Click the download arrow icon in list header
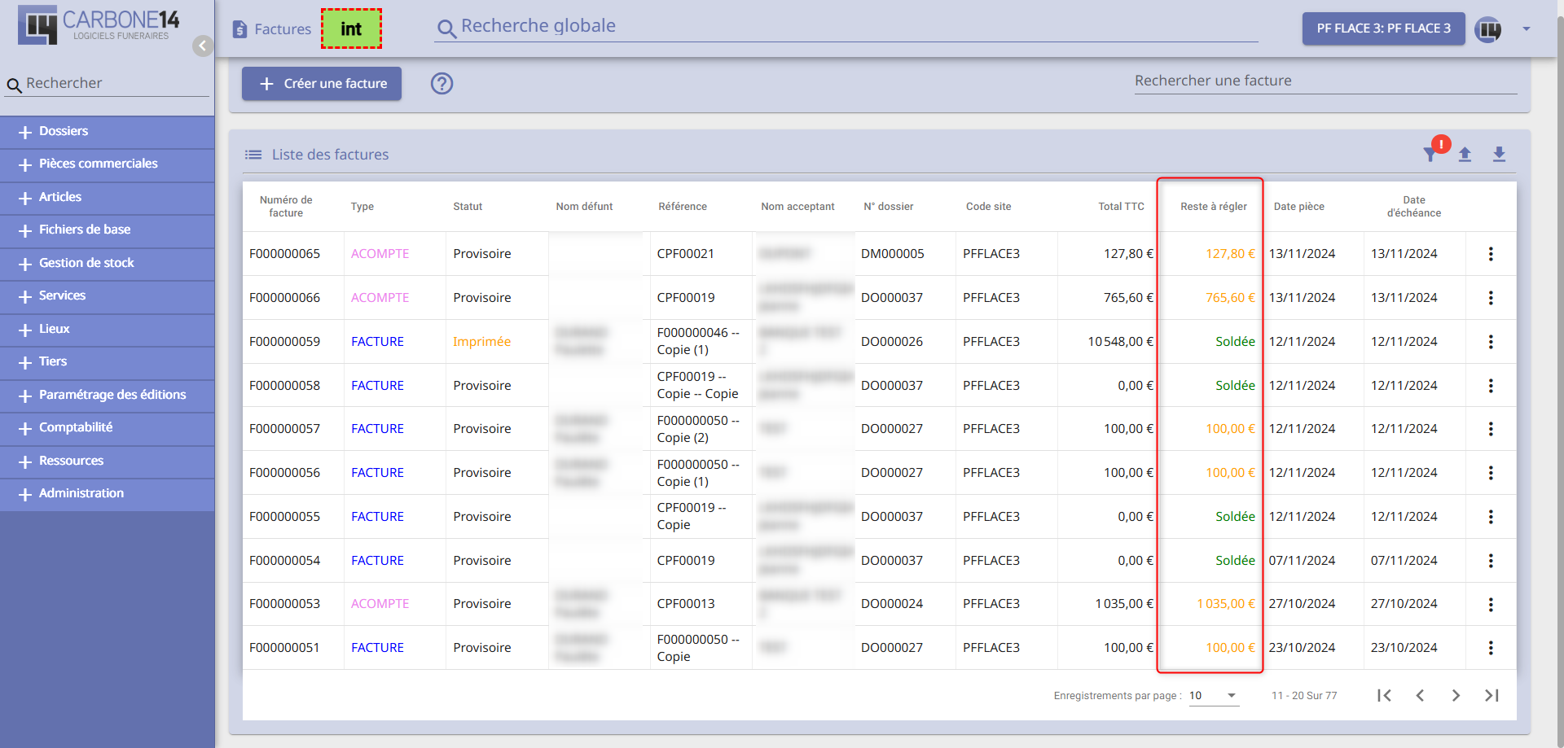This screenshot has height=748, width=1564. [1499, 154]
